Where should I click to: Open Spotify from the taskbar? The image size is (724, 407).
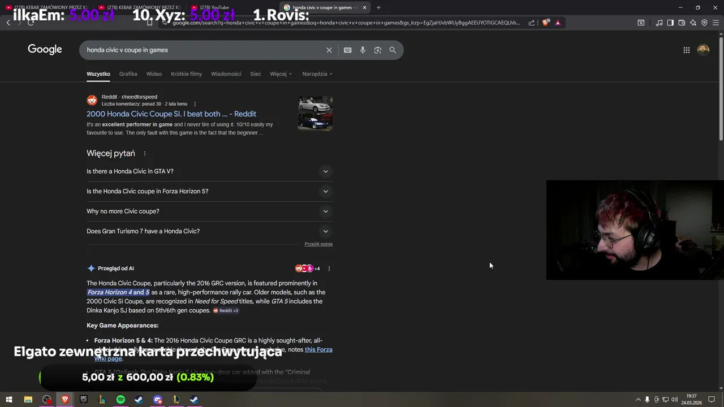[120, 400]
